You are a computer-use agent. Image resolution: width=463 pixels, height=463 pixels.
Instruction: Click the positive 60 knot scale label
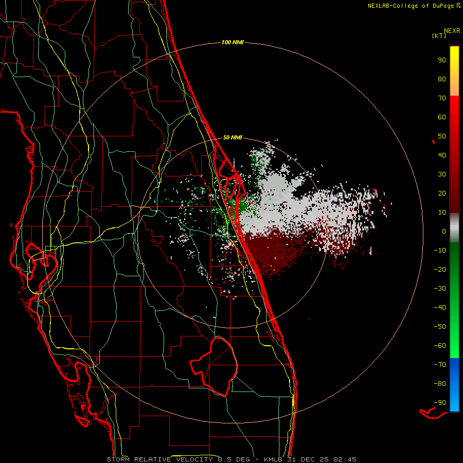[442, 117]
